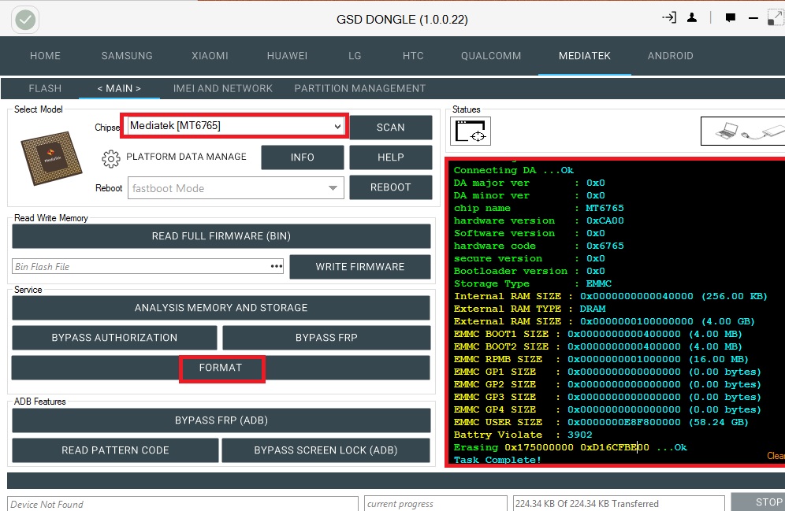This screenshot has height=511, width=785.
Task: Click the SCAN button
Action: pyautogui.click(x=390, y=128)
